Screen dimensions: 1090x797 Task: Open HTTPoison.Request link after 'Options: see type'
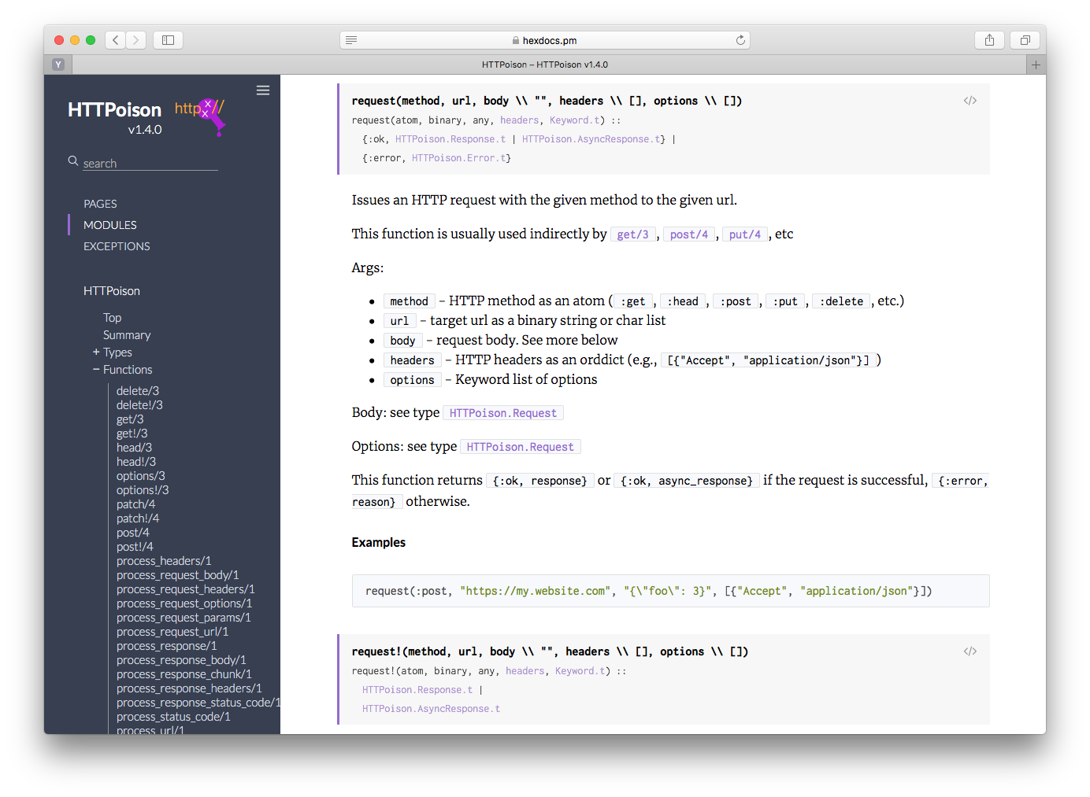coord(521,447)
